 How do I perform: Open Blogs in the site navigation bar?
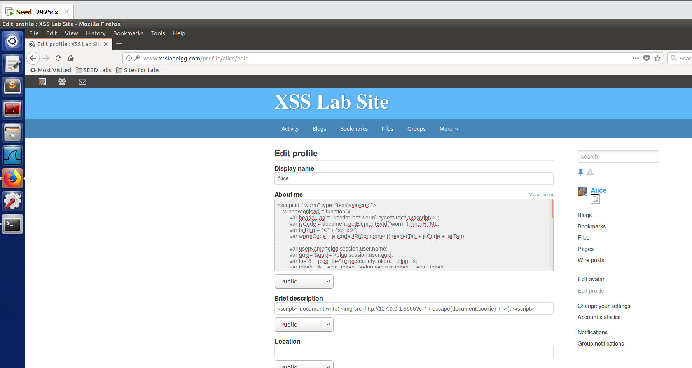pyautogui.click(x=319, y=129)
